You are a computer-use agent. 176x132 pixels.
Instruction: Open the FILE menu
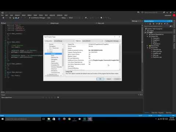click(x=2, y=15)
